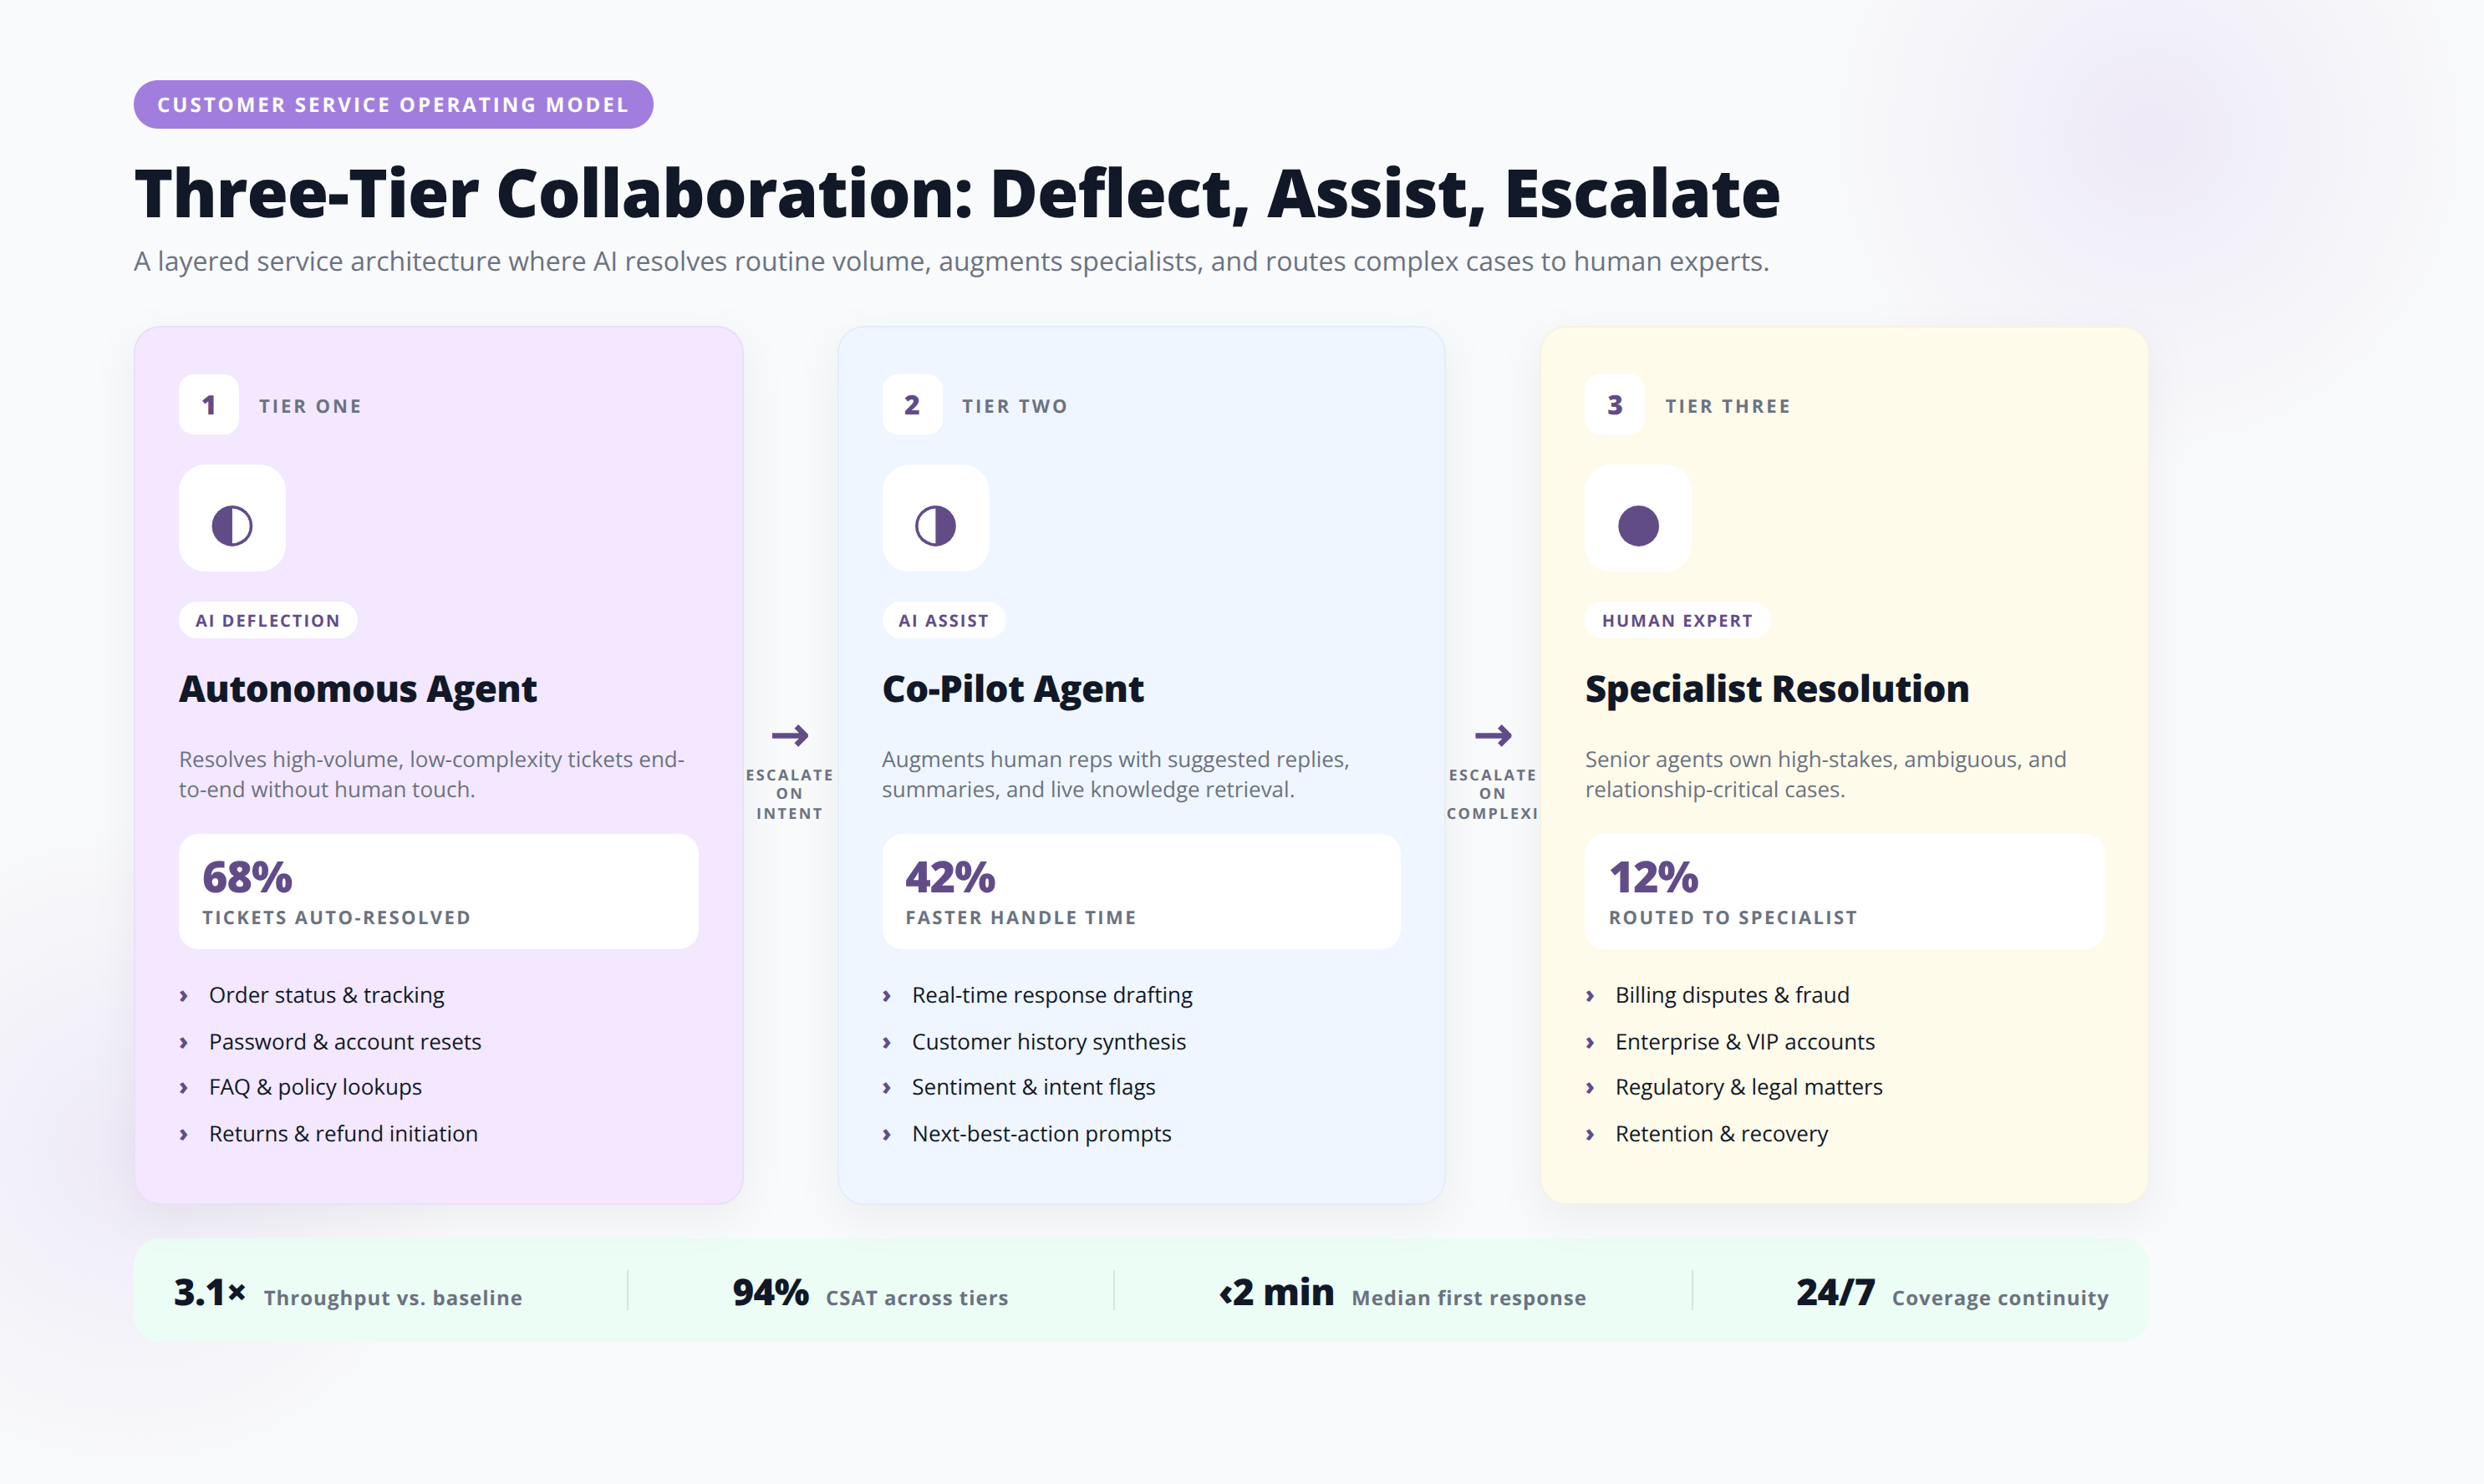Click chevron beside Billing disputes & fraud

(1590, 996)
